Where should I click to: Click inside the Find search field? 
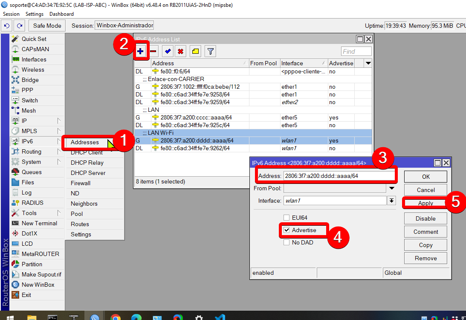[356, 51]
